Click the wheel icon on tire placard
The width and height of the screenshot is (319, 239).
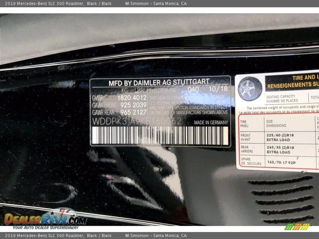tap(250, 89)
